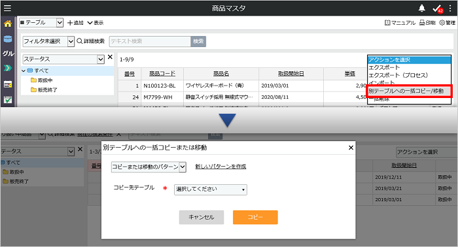Open the vertical three-dot options menu
Viewport: 458px width, 247px height.
point(450,8)
